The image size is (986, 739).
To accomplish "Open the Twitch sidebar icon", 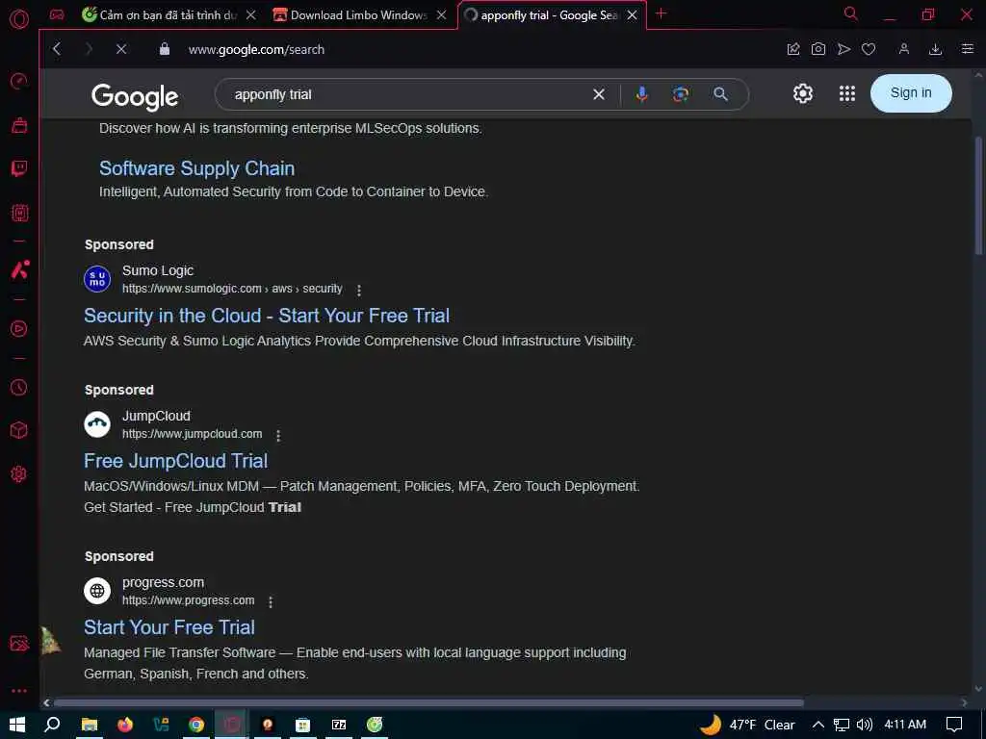I will [19, 168].
